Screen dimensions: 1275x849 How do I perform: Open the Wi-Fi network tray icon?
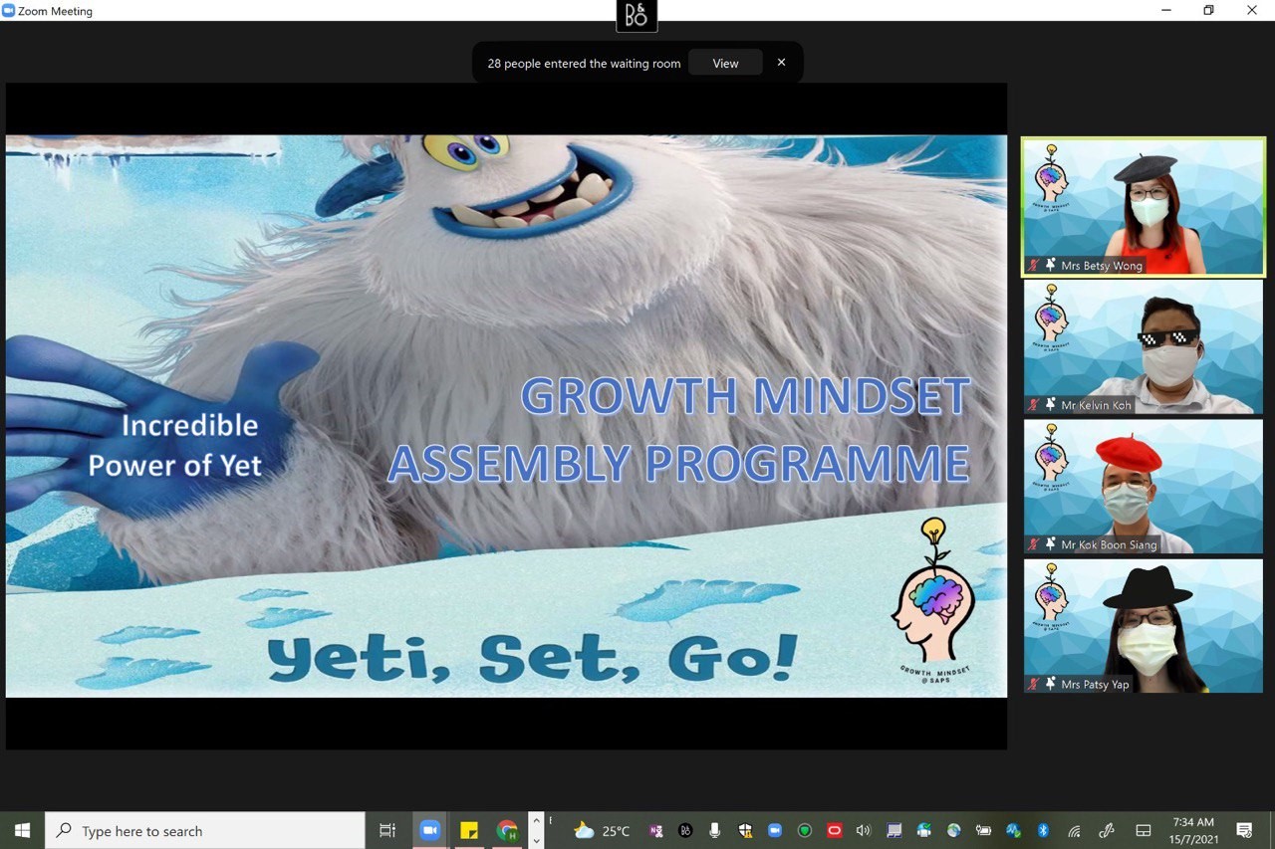[x=1074, y=830]
